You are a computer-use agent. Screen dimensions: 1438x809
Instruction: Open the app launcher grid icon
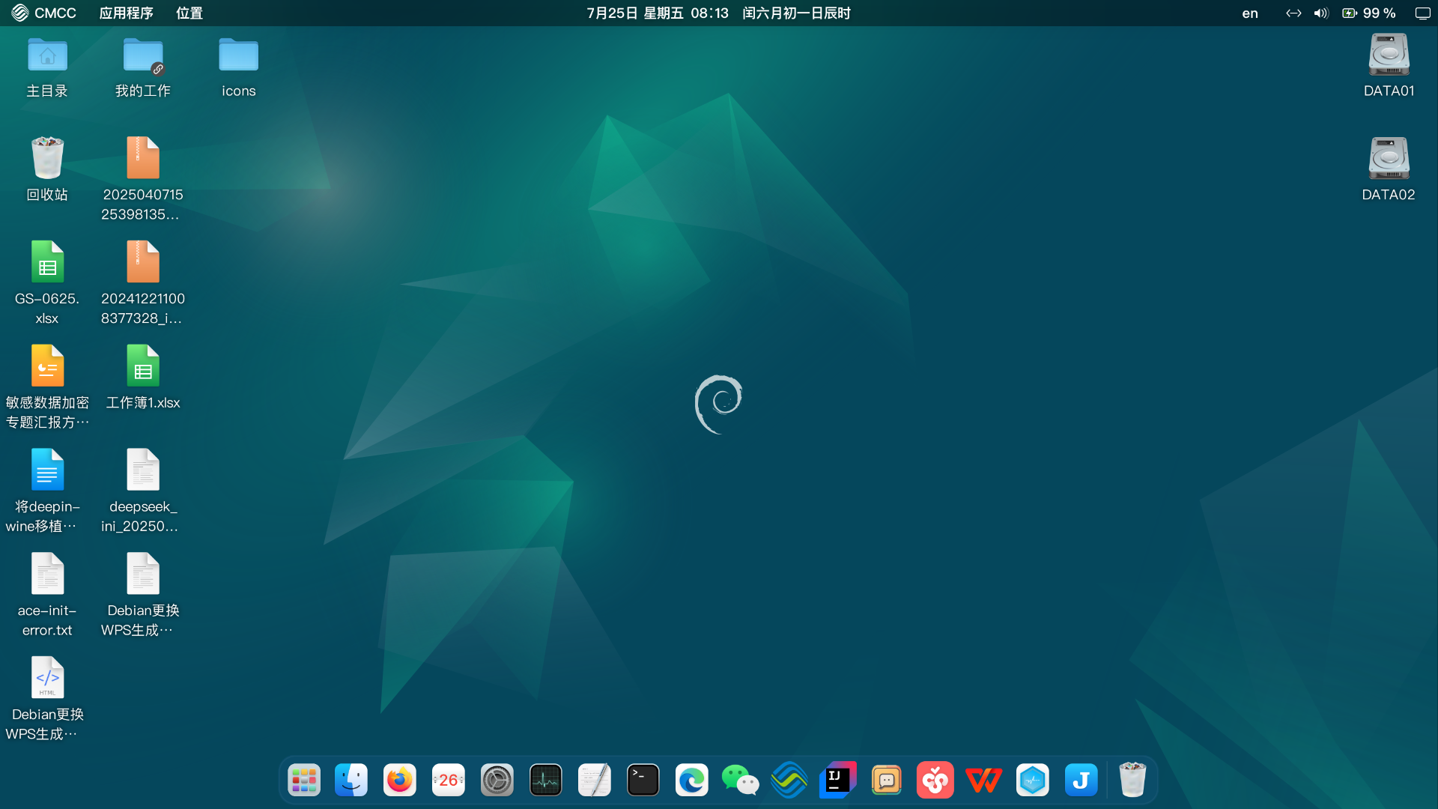pos(304,781)
